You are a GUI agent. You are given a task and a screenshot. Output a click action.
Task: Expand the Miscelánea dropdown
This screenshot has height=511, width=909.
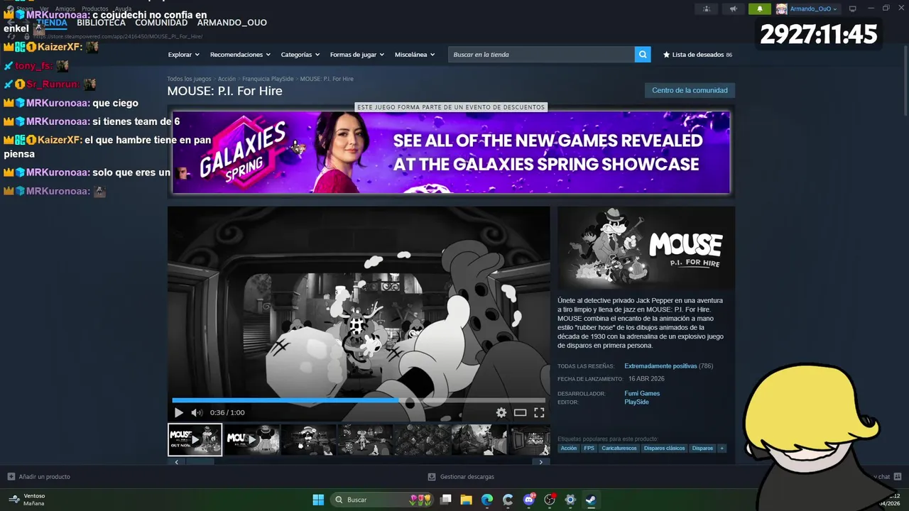click(415, 55)
